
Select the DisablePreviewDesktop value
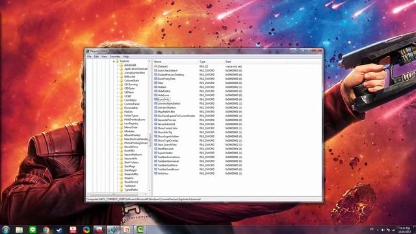point(170,75)
